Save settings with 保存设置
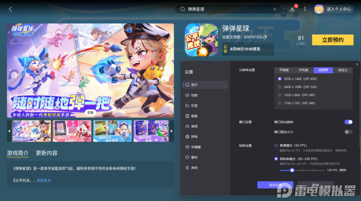This screenshot has width=361, height=201. 275,185
